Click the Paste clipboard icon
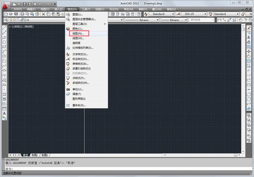This screenshot has height=177, width=254. [x=53, y=14]
